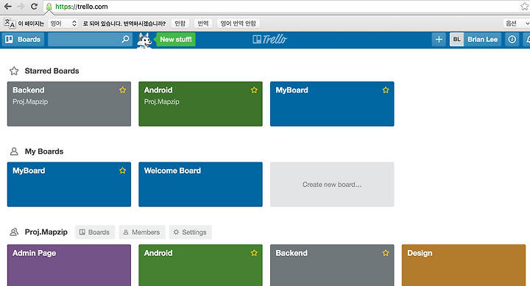Open the Welcome Board
The width and height of the screenshot is (530, 286).
coord(200,185)
